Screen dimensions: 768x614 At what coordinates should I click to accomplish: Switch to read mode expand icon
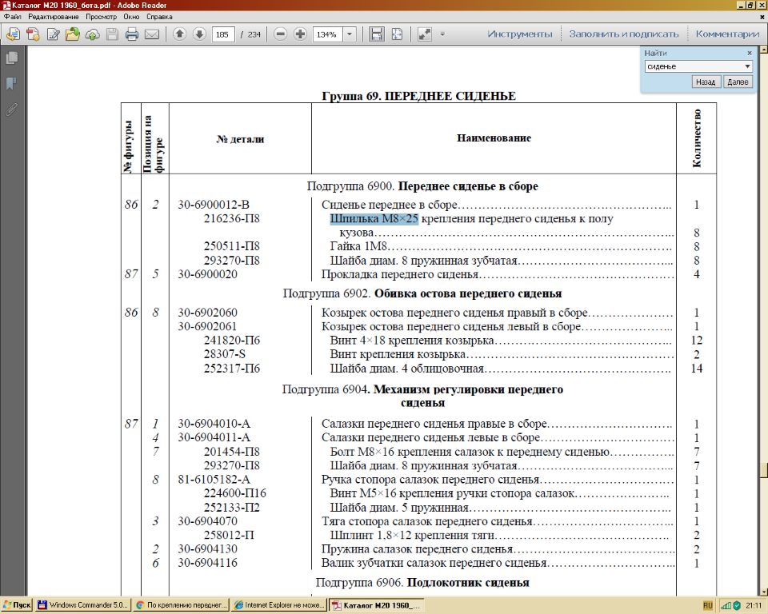[424, 34]
